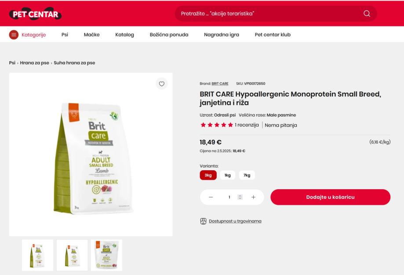Image resolution: width=404 pixels, height=275 pixels.
Task: Open the BRIT CARE brand link
Action: [220, 84]
